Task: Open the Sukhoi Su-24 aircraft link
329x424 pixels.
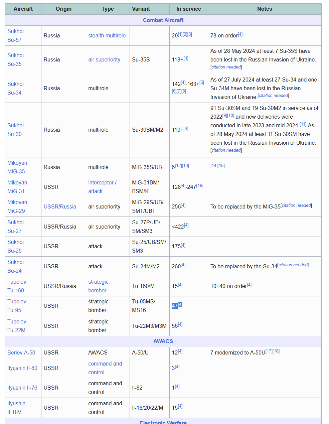Action: 15,266
